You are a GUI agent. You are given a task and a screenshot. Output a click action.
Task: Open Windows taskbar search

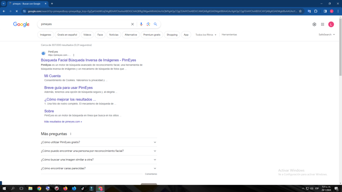coord(13,189)
